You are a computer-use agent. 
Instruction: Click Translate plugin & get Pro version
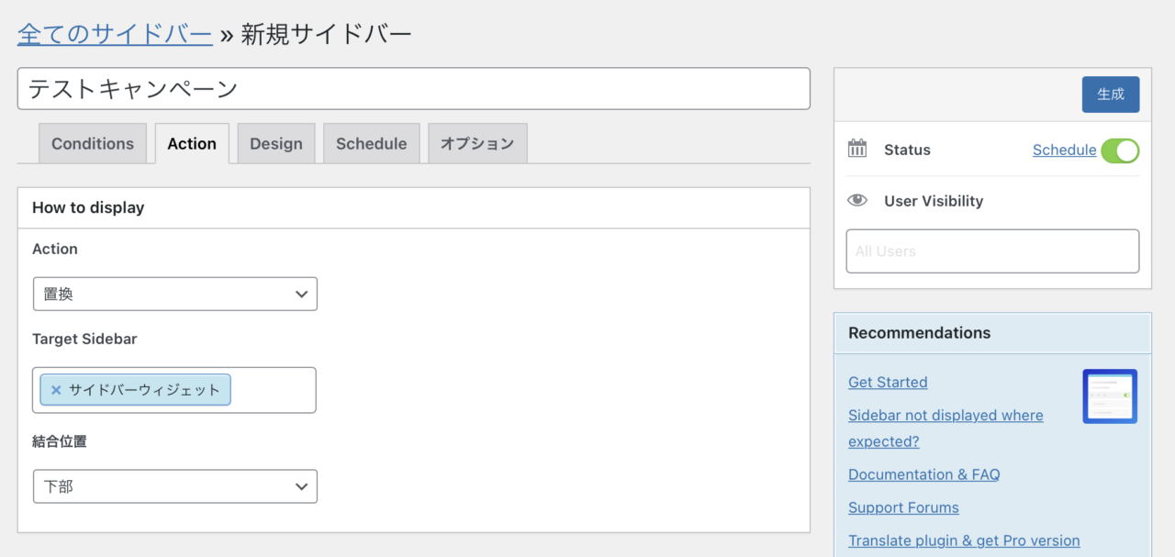(963, 540)
